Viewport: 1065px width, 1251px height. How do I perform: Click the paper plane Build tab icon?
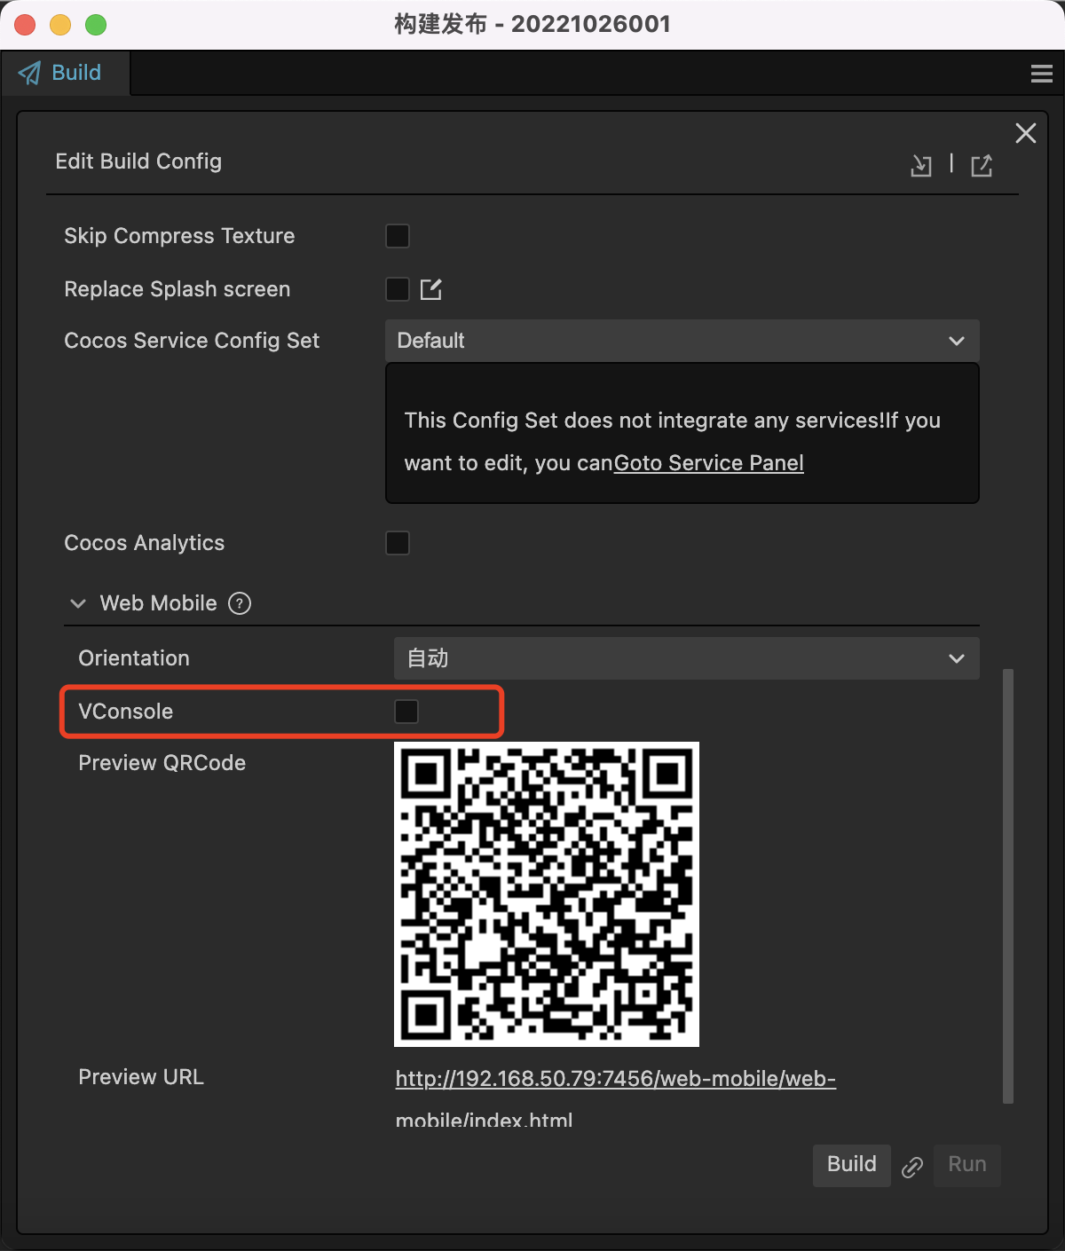click(x=30, y=73)
